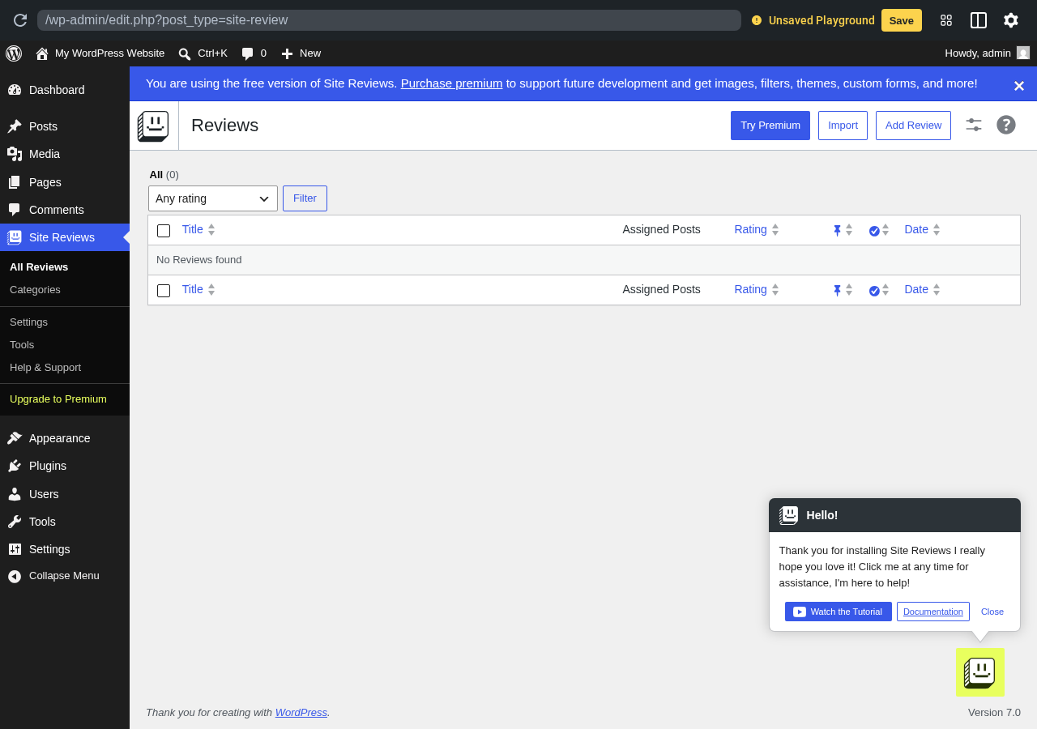Sort by approved checkmark column in header
The image size is (1037, 729).
pyautogui.click(x=879, y=230)
